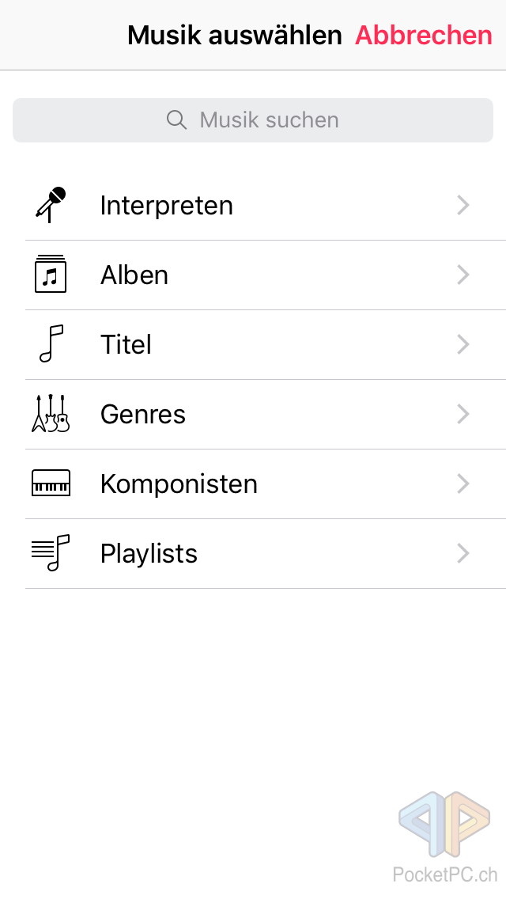The height and width of the screenshot is (899, 506).
Task: Focus the Musik suchen search field
Action: [269, 120]
